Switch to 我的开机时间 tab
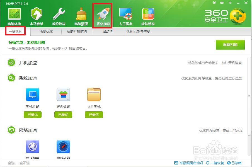Image resolution: width=252 pixels, height=167 pixels. [x=77, y=31]
